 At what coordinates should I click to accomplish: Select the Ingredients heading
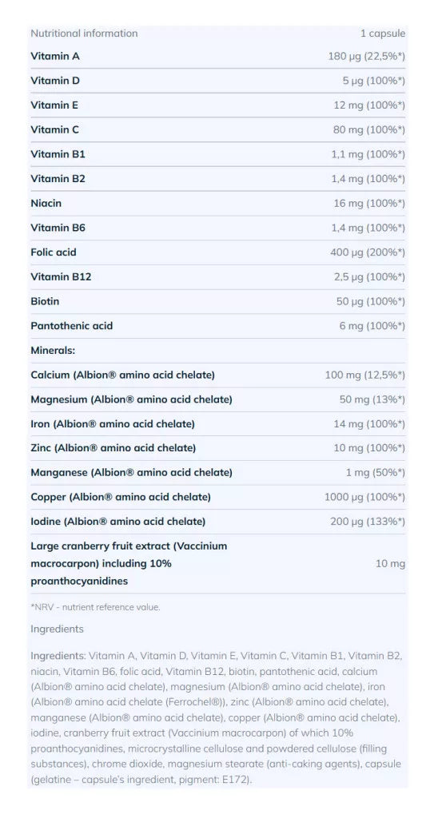click(57, 629)
